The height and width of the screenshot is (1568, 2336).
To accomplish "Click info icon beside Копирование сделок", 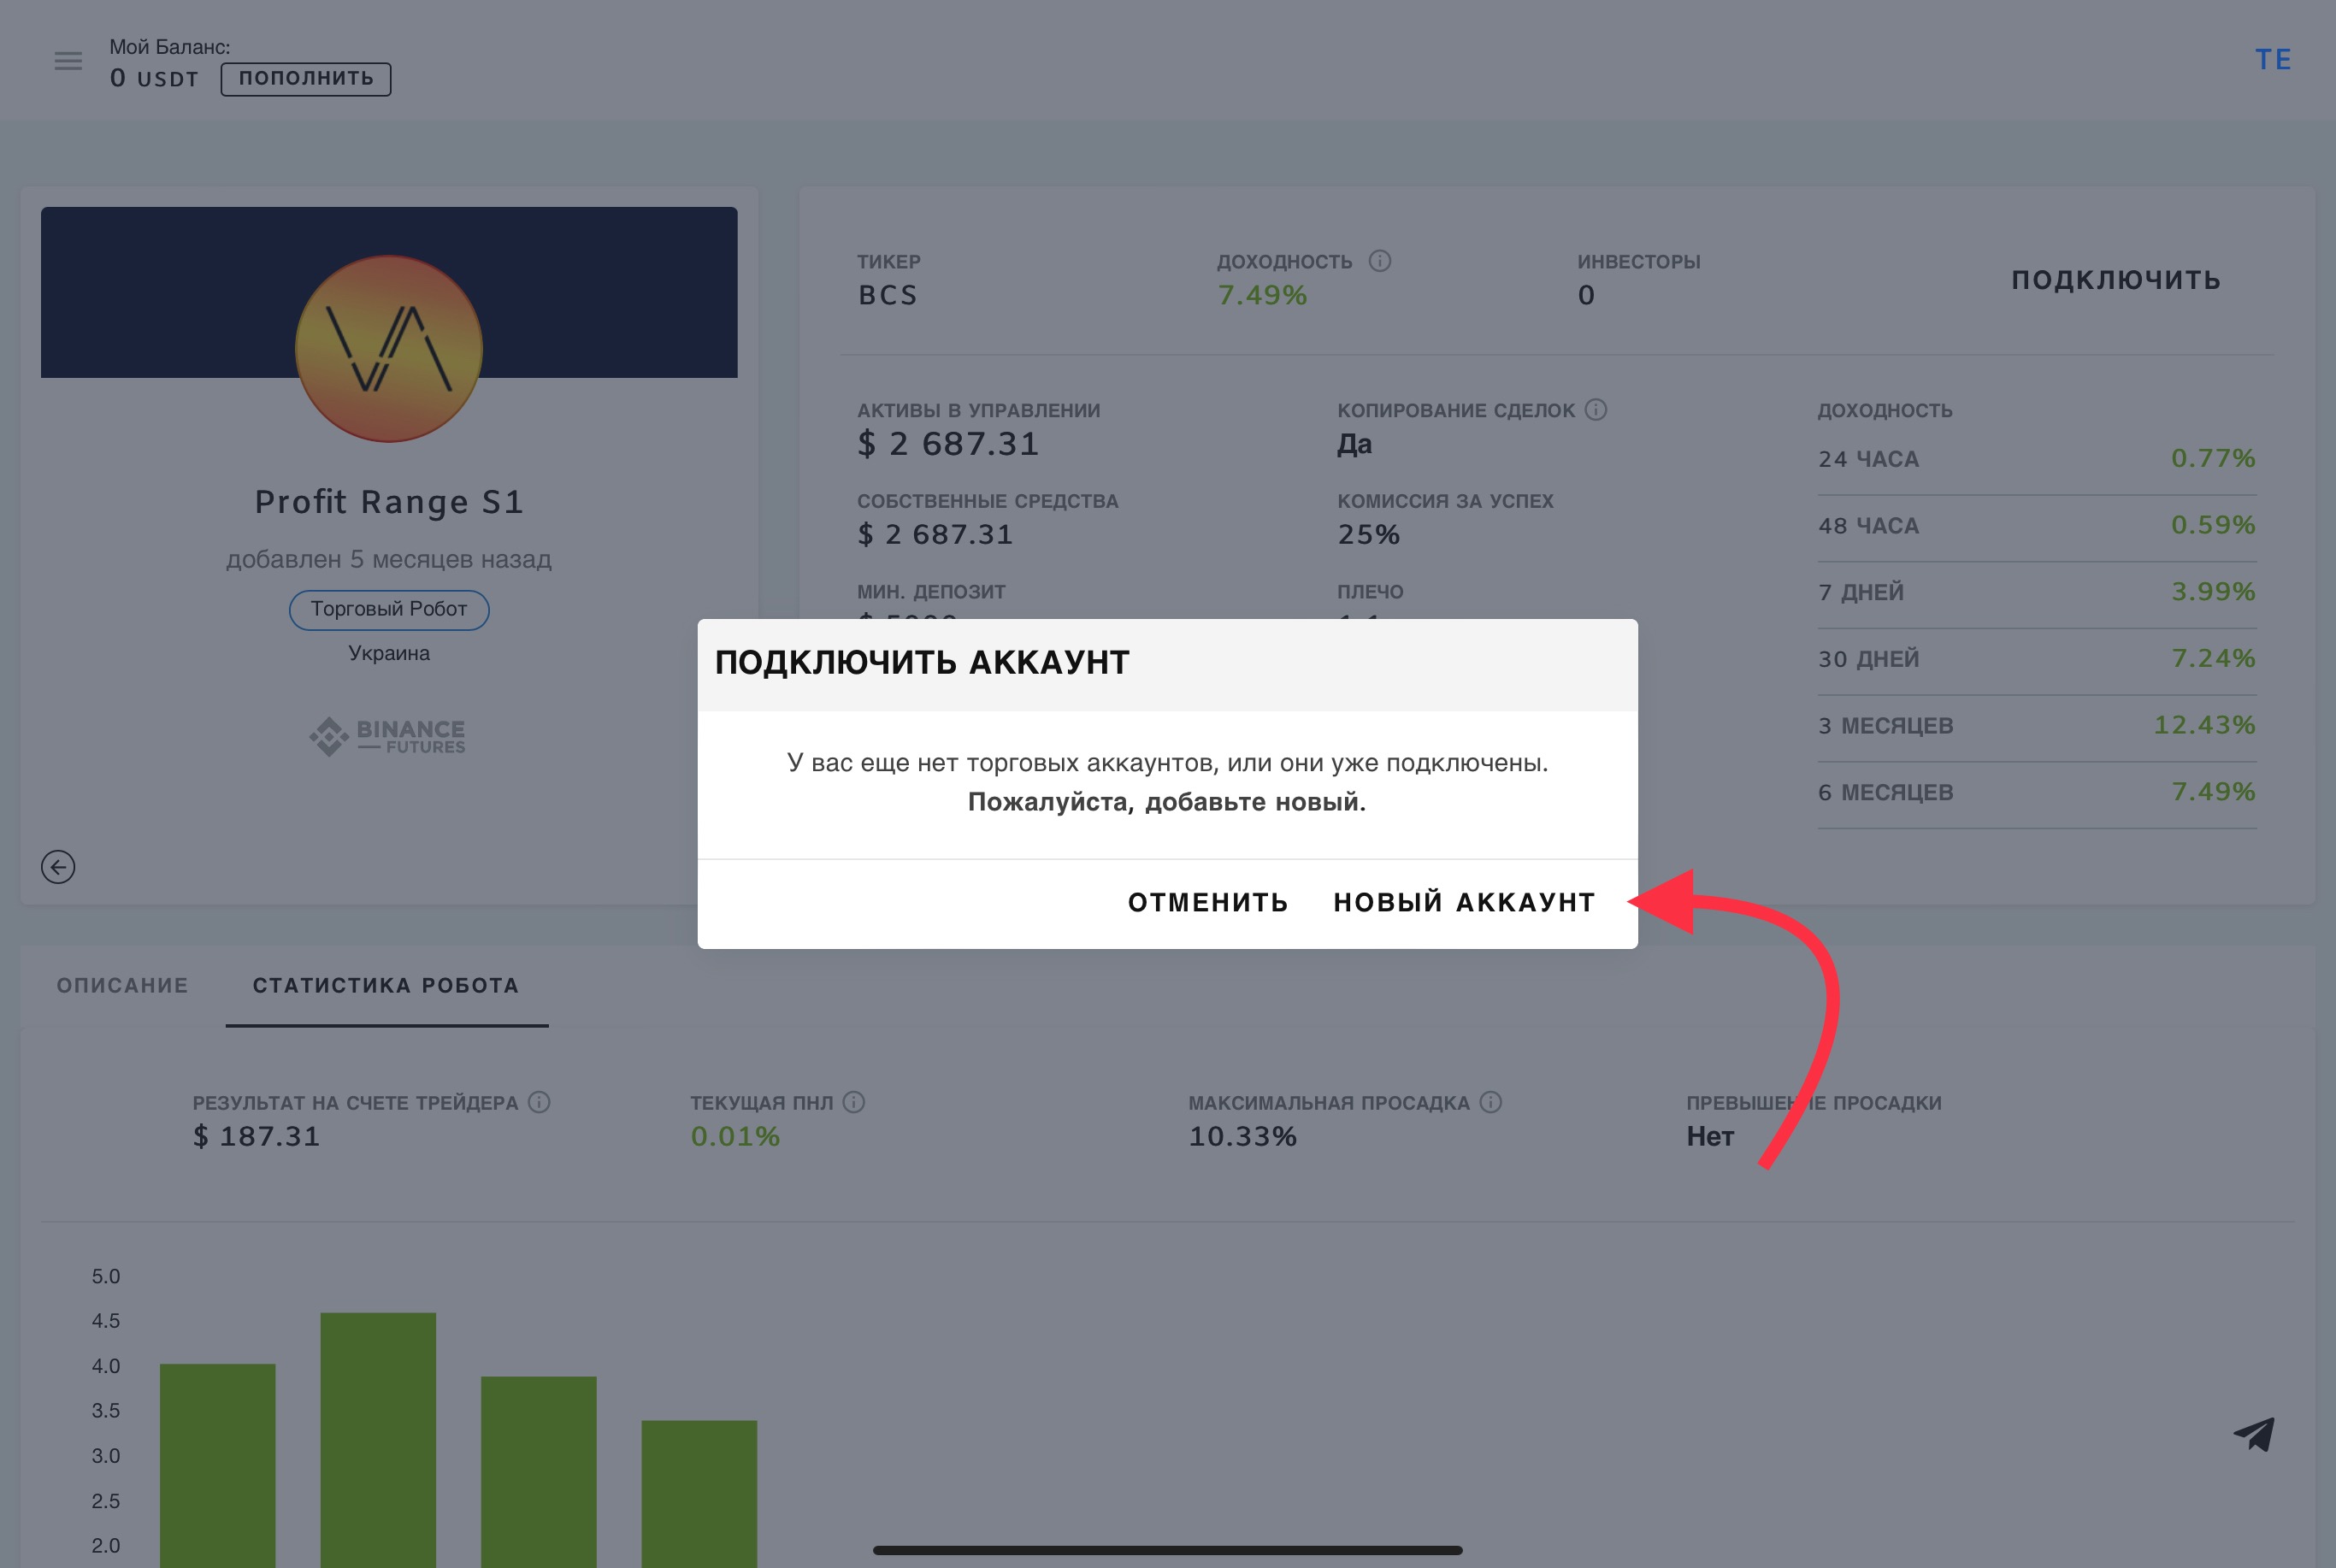I will [1596, 410].
